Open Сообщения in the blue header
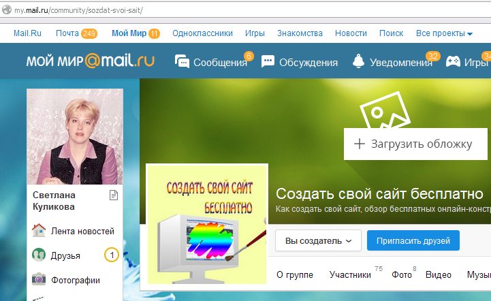Viewport: 491px width, 301px height. pos(220,63)
